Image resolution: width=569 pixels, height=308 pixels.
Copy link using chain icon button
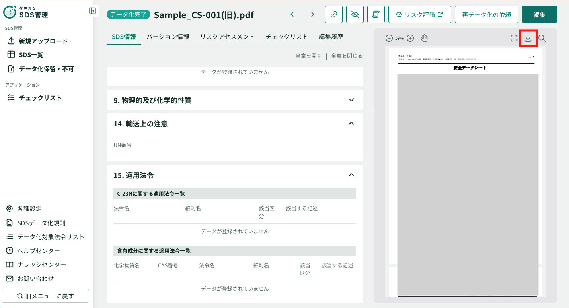click(x=334, y=14)
